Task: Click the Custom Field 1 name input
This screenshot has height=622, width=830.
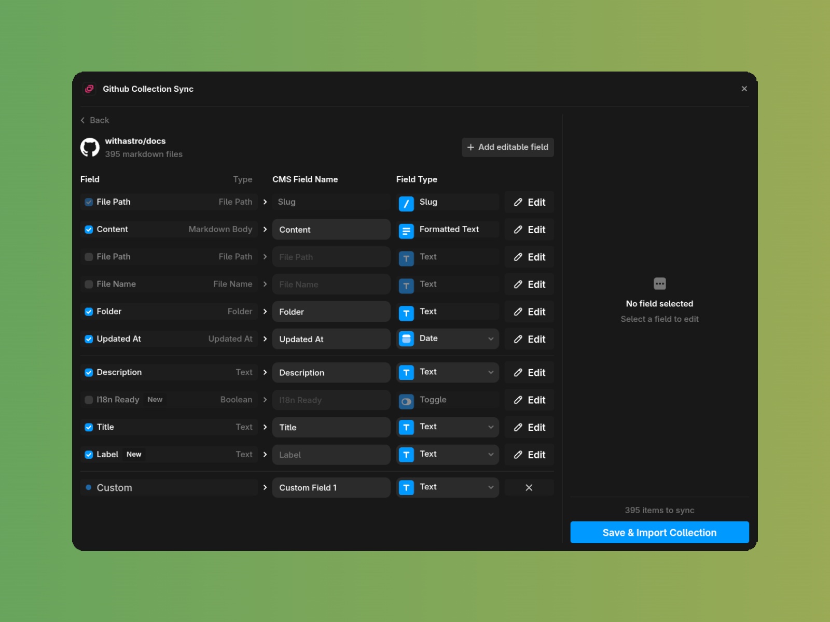Action: coord(331,487)
